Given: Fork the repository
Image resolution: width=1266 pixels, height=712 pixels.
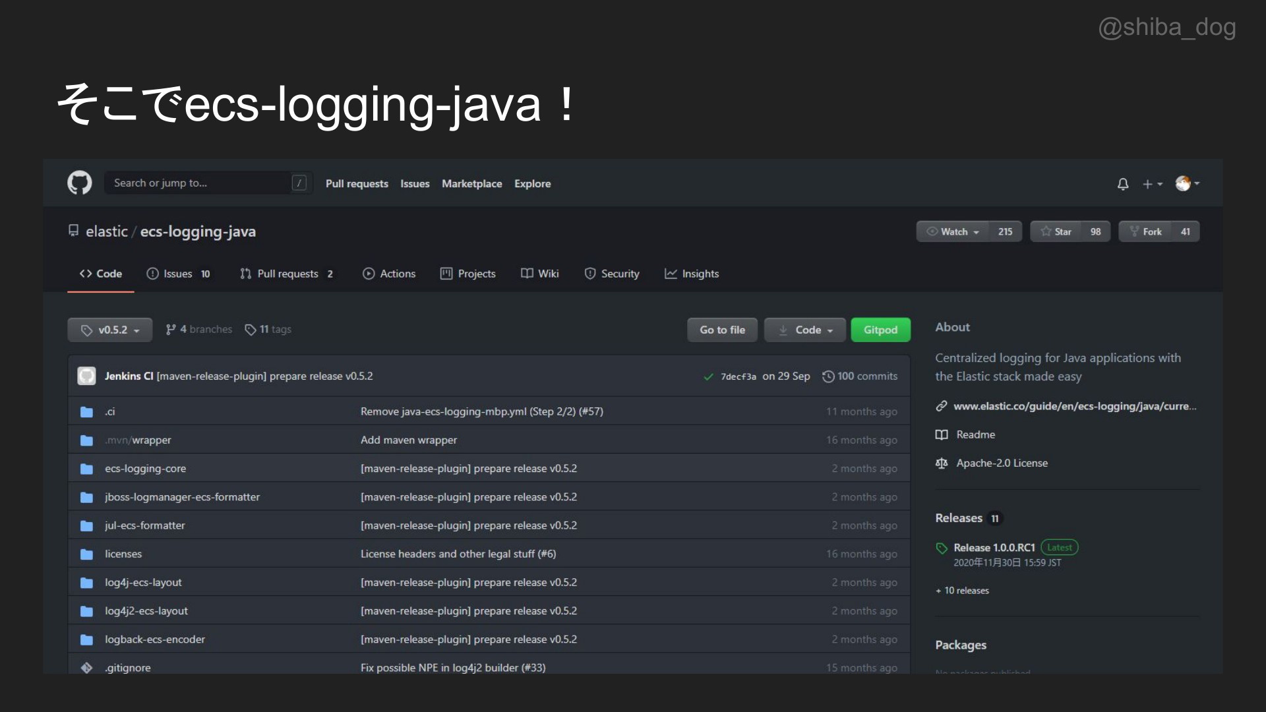Looking at the screenshot, I should [1145, 231].
